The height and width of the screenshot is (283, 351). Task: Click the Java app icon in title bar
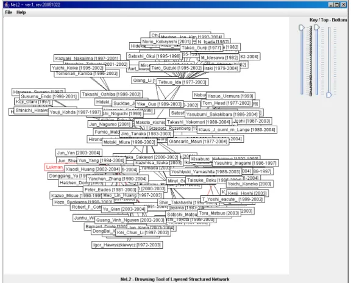(7, 4)
